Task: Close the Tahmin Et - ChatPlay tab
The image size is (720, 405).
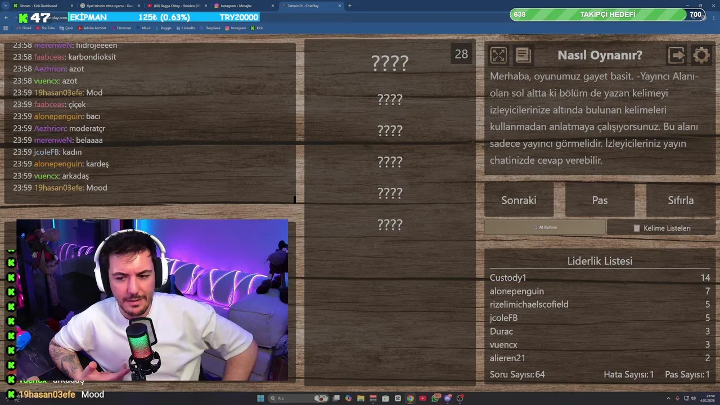Action: tap(340, 6)
